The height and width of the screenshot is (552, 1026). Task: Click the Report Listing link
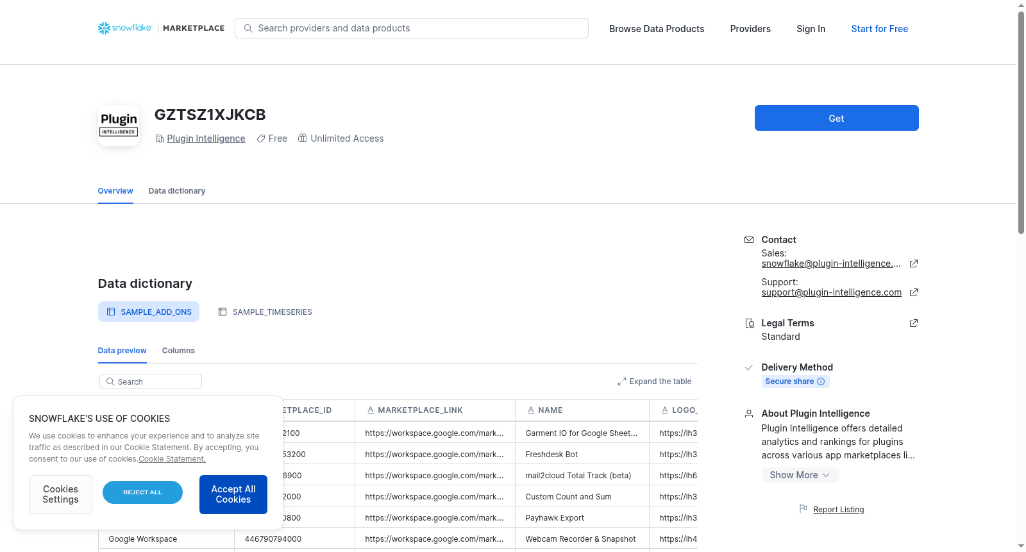point(838,510)
